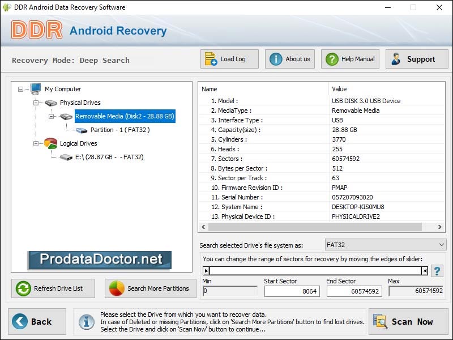This screenshot has width=453, height=340.
Task: Click the Load Log icon
Action: tap(212, 58)
